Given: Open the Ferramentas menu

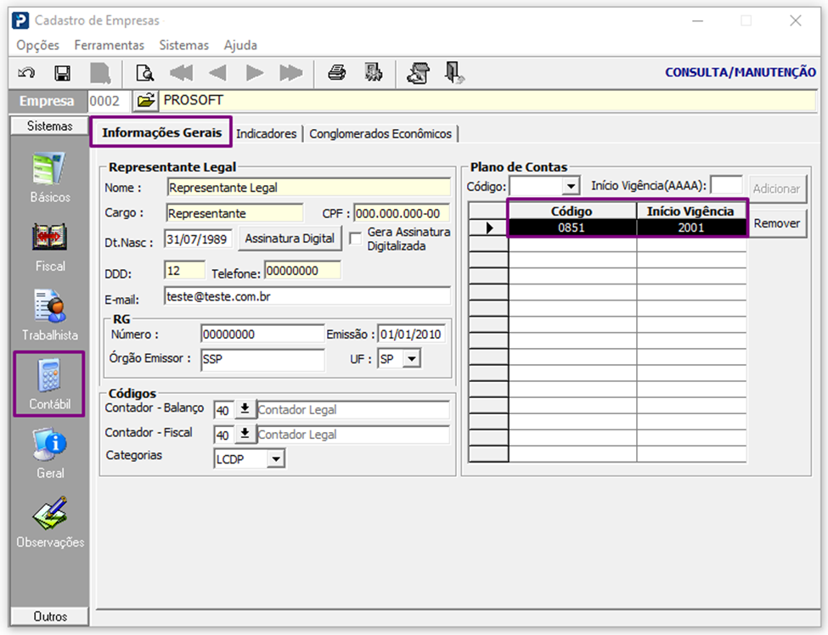Looking at the screenshot, I should click(x=109, y=45).
